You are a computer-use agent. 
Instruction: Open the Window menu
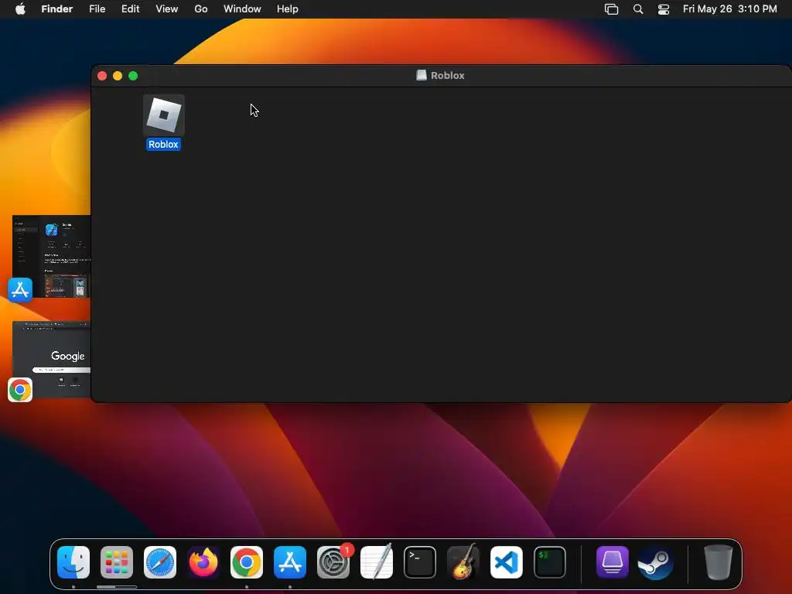pyautogui.click(x=242, y=9)
